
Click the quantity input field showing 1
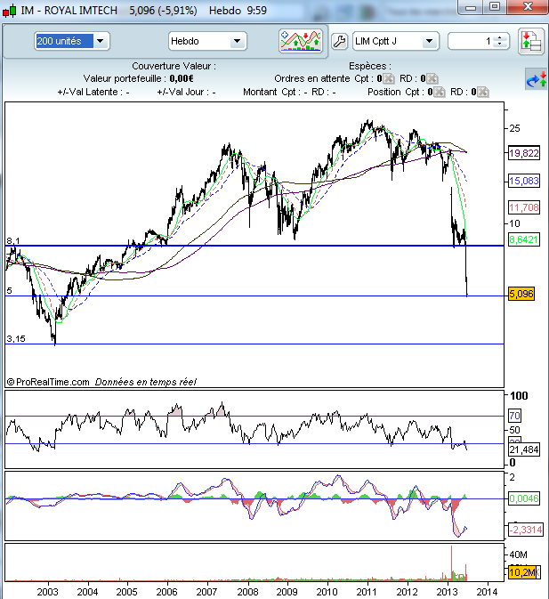point(471,41)
